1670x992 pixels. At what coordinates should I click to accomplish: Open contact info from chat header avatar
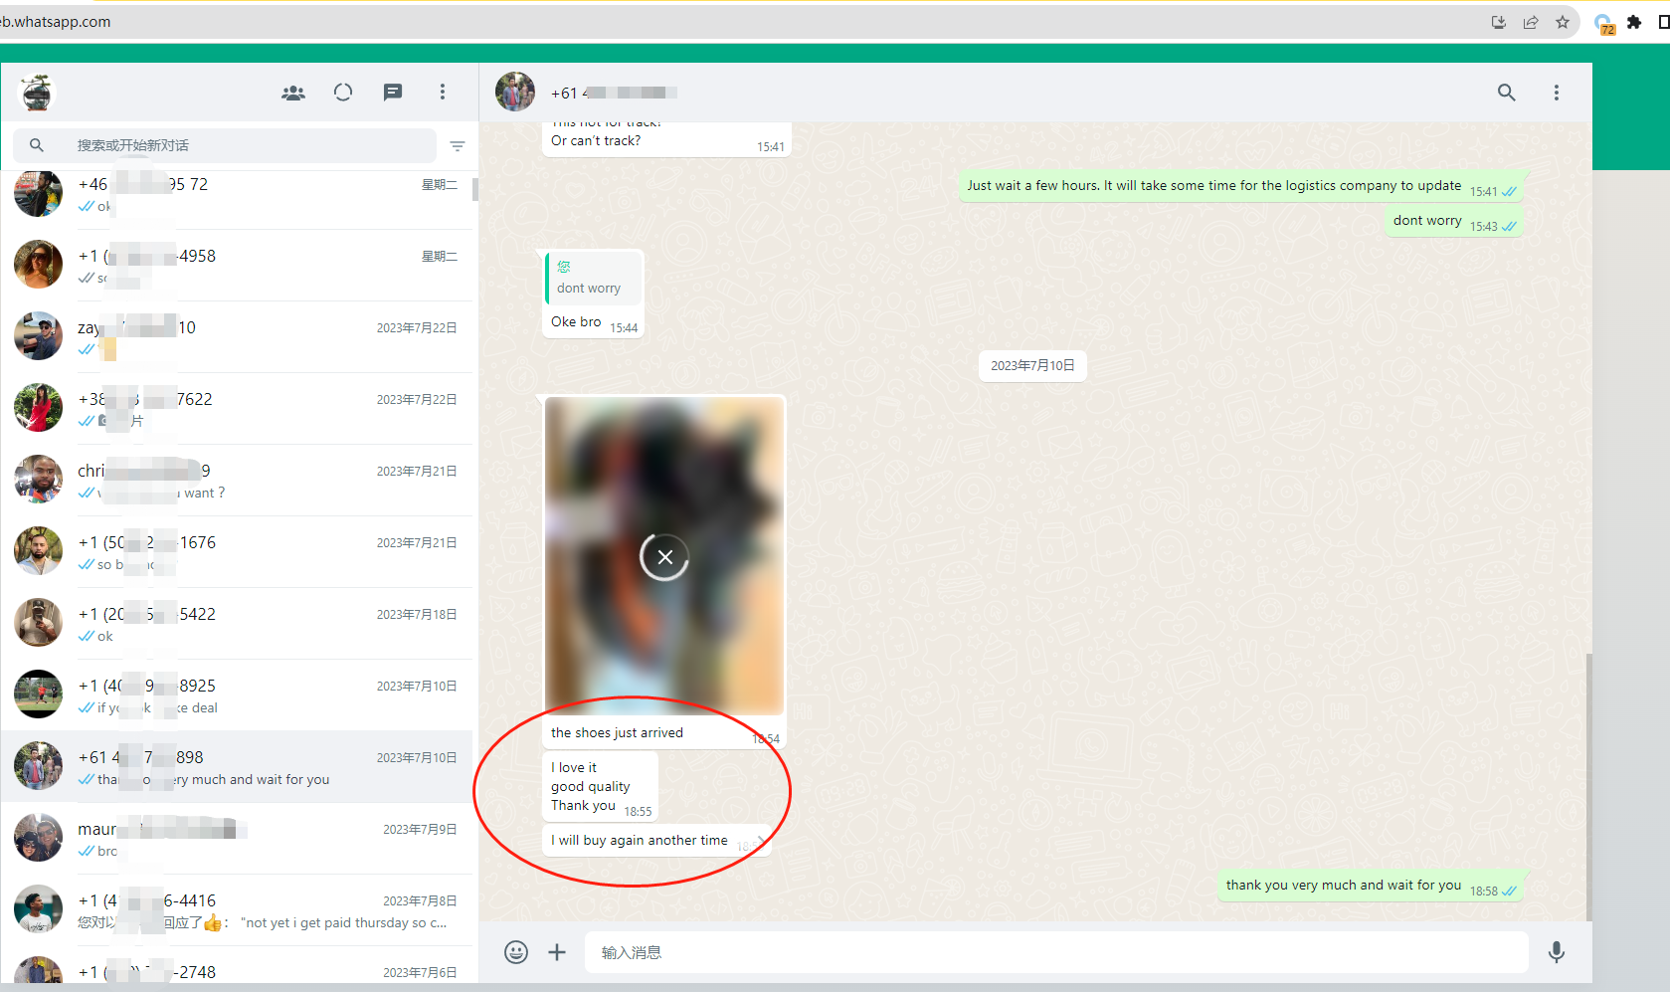click(x=515, y=93)
